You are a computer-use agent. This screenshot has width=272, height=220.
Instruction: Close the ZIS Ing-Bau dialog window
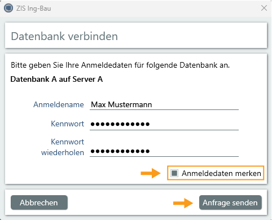point(264,8)
